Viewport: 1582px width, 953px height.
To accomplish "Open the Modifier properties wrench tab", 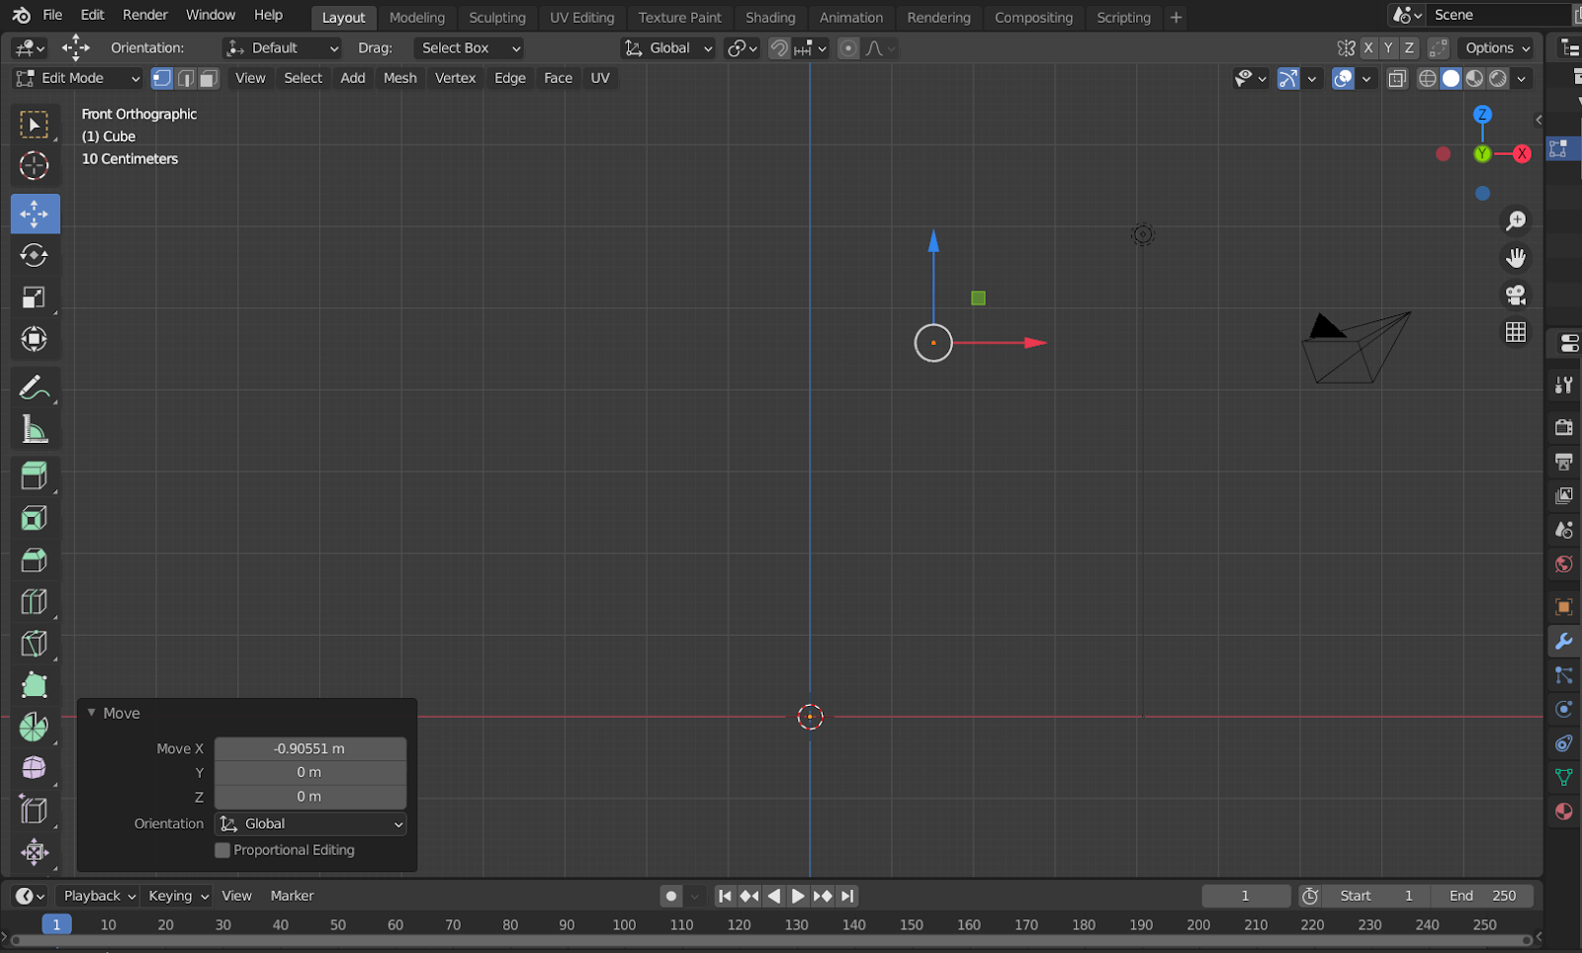I will point(1564,642).
